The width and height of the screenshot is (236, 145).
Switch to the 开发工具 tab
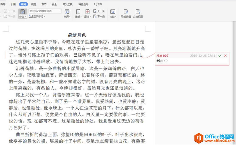[x=68, y=4]
